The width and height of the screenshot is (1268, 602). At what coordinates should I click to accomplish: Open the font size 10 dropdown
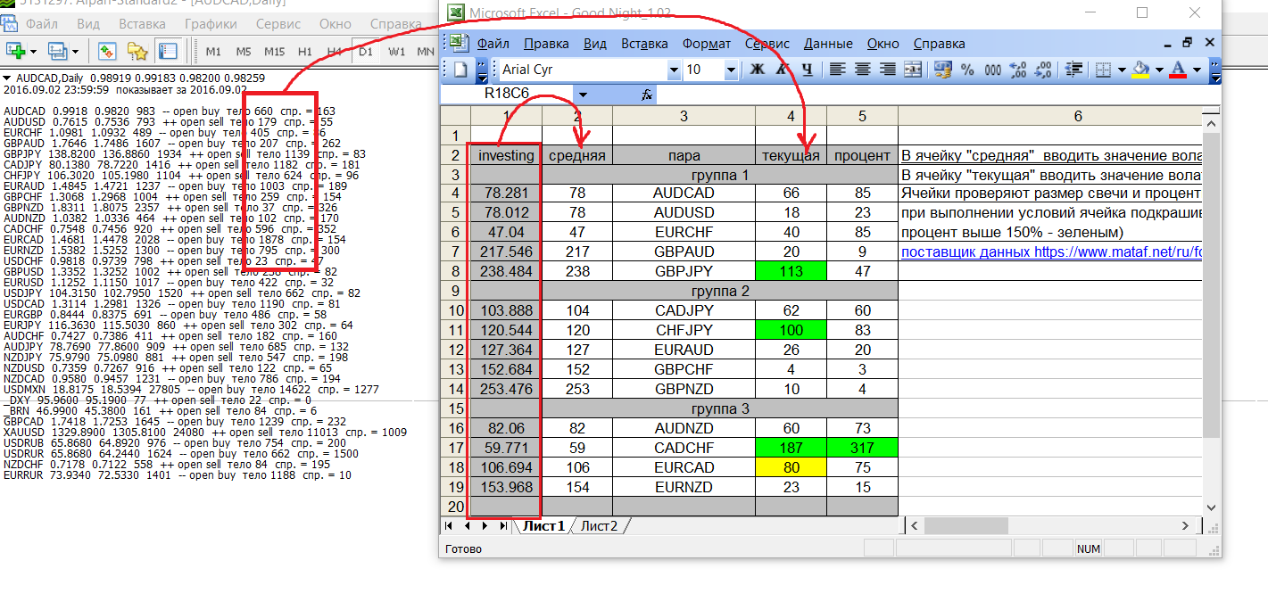[731, 70]
